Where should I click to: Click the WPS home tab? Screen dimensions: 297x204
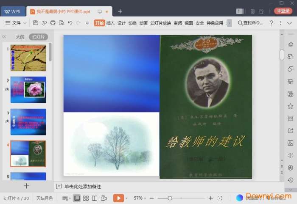click(12, 11)
